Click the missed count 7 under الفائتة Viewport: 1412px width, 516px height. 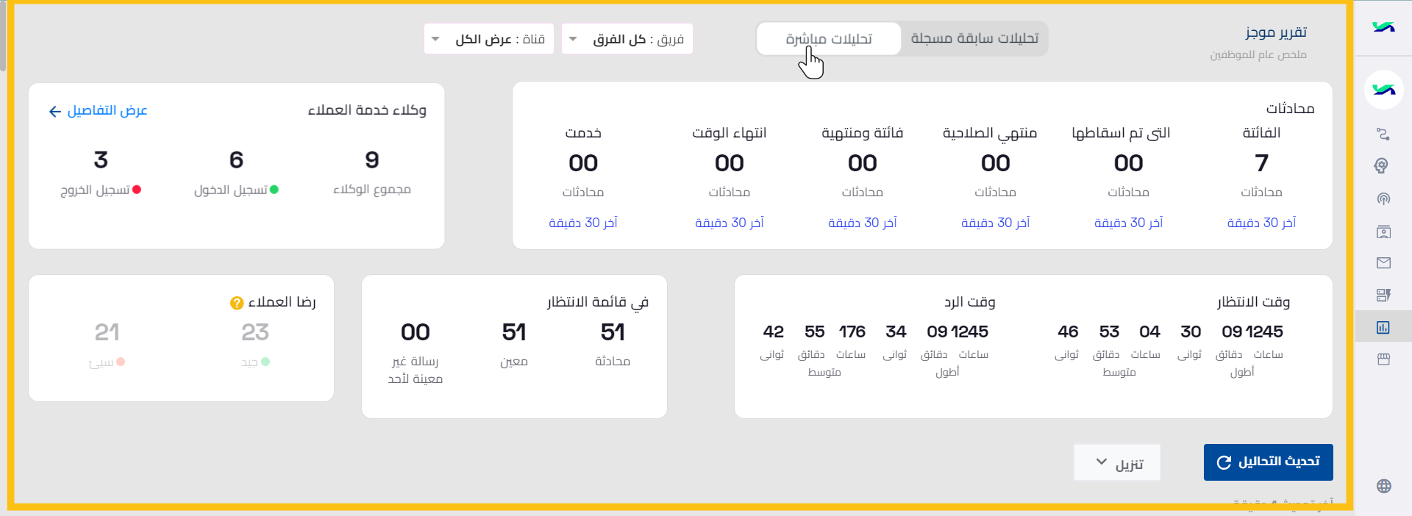[1261, 162]
